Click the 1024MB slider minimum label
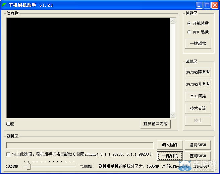The width and height of the screenshot is (220, 174). pyautogui.click(x=12, y=166)
